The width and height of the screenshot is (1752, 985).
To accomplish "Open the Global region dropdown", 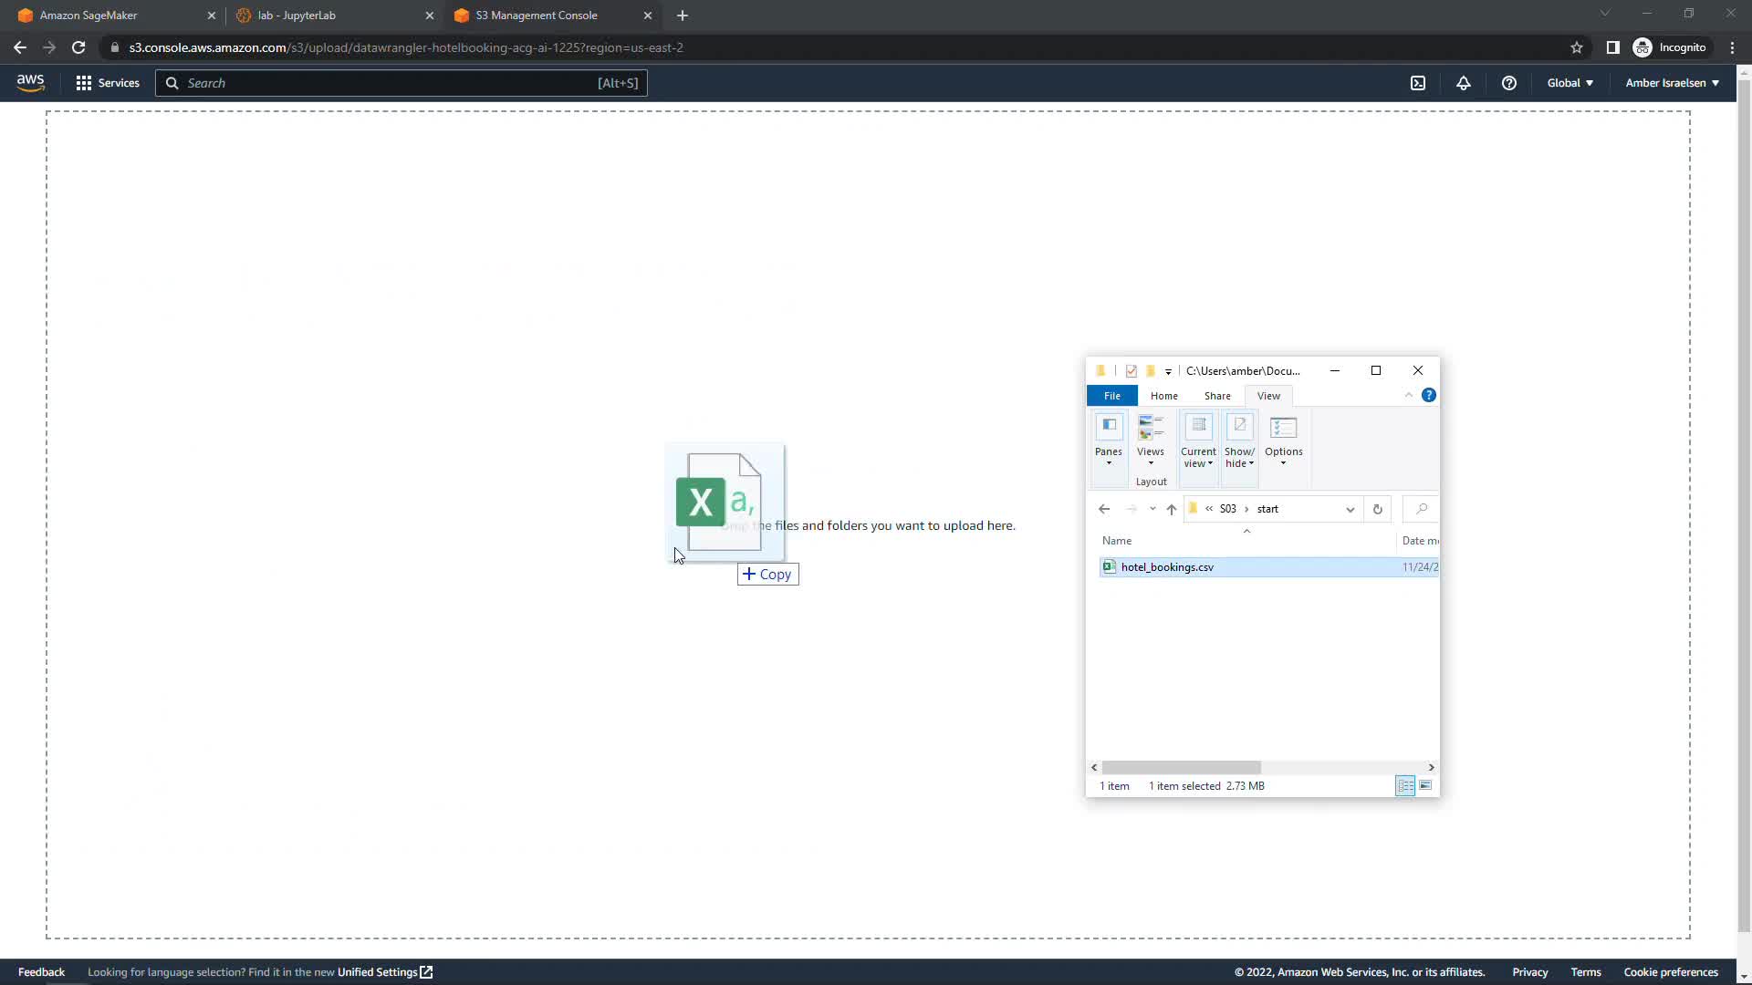I will coord(1569,83).
